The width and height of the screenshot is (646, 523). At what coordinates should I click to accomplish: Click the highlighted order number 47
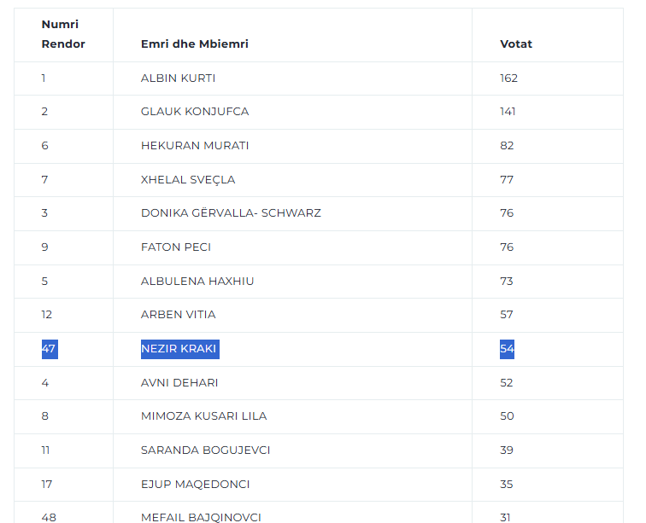tap(50, 349)
